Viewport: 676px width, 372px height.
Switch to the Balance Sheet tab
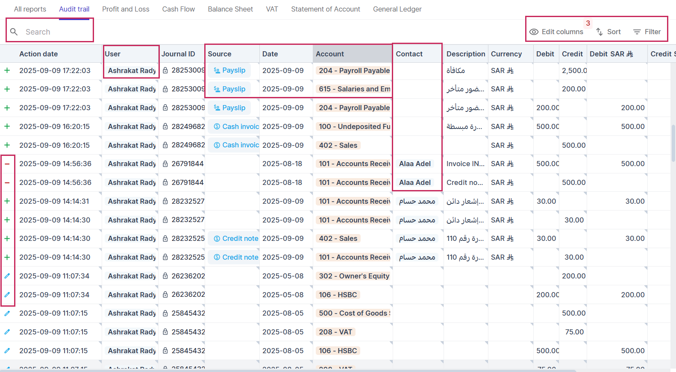tap(230, 9)
